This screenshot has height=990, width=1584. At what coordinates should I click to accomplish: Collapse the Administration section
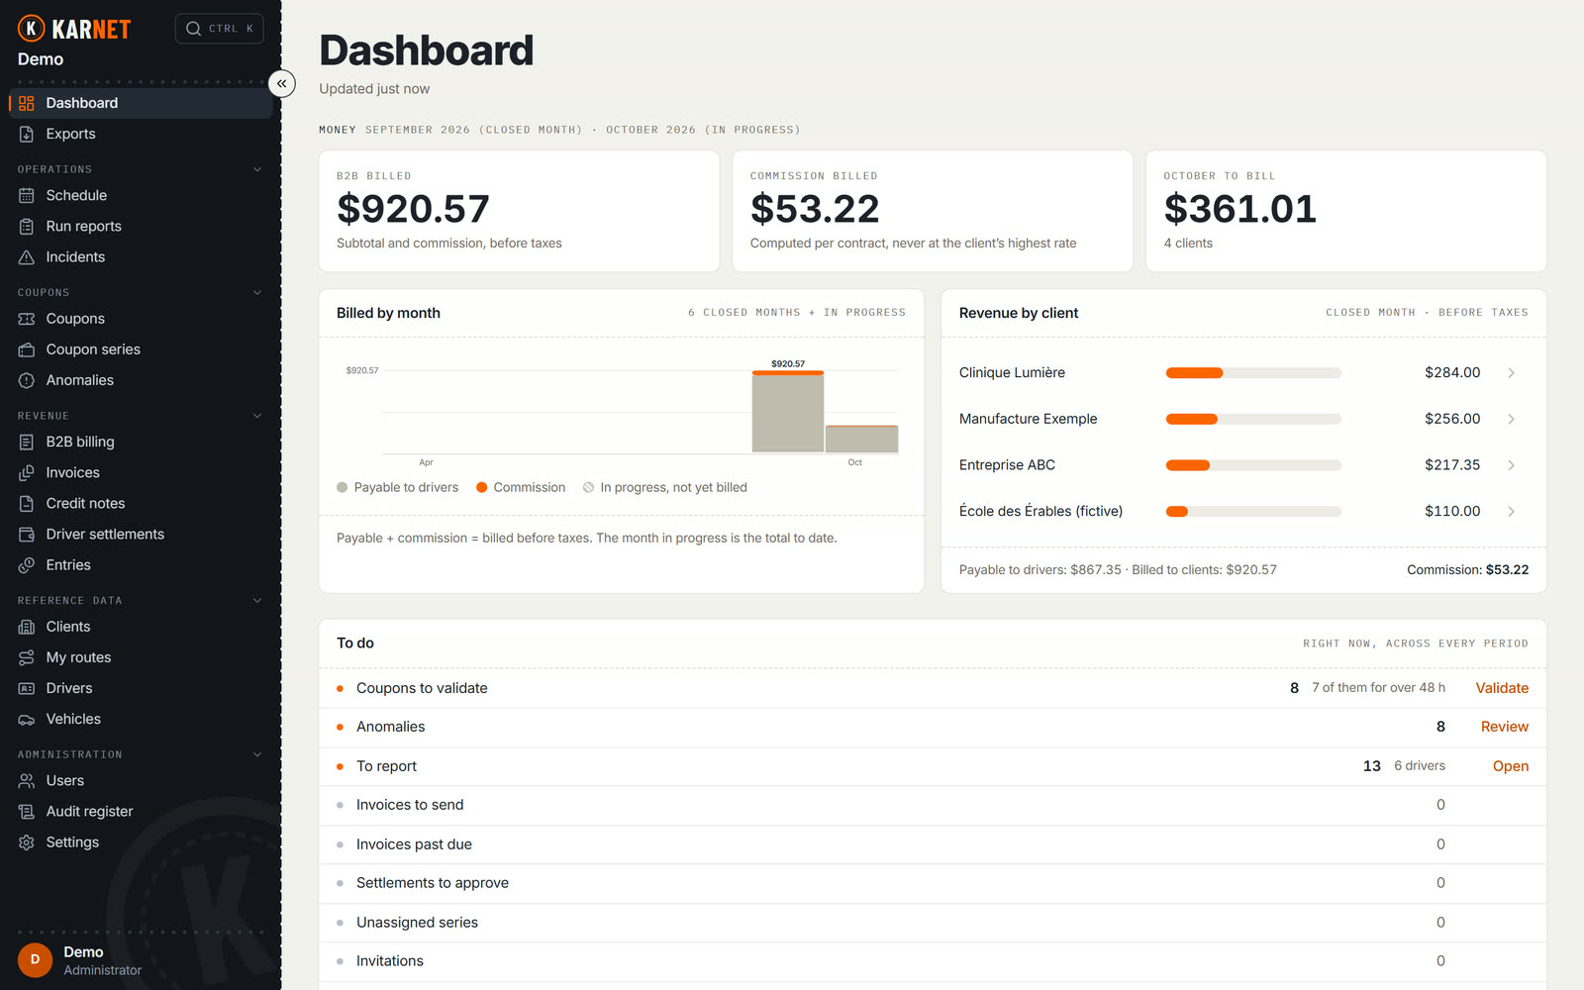point(257,754)
